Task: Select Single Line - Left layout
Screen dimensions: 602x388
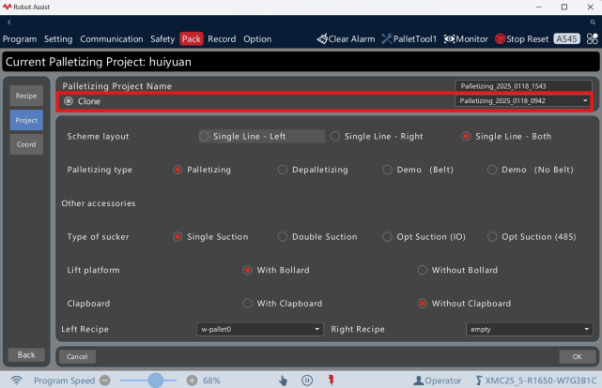Action: coord(204,136)
